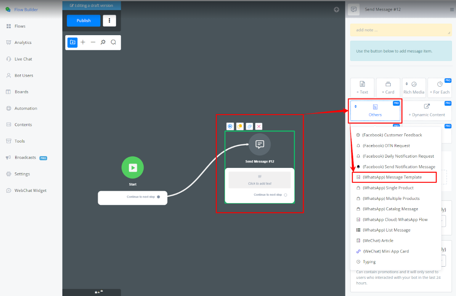Select (WhatsApp) Message Template from the list

[x=392, y=177]
